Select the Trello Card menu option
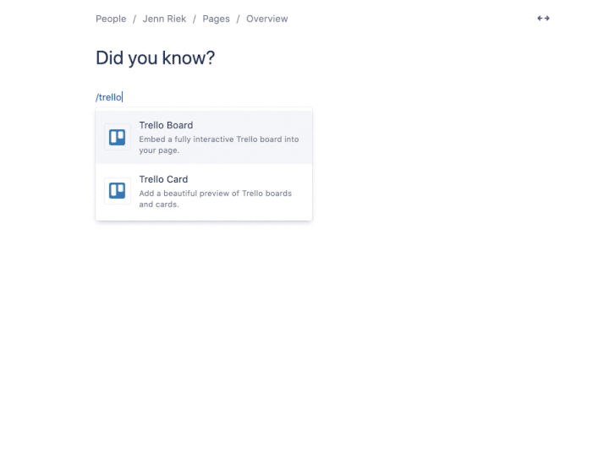This screenshot has width=609, height=464. pyautogui.click(x=204, y=191)
